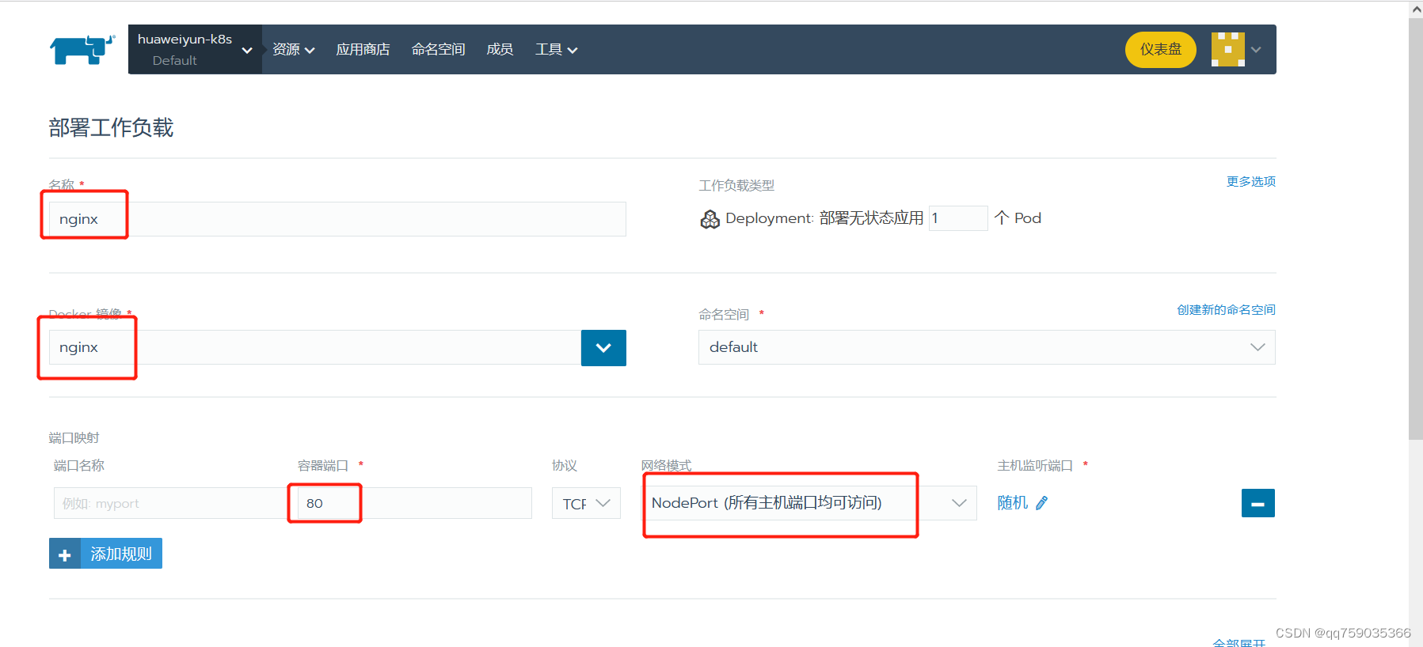Click the Pod count input

pyautogui.click(x=958, y=218)
